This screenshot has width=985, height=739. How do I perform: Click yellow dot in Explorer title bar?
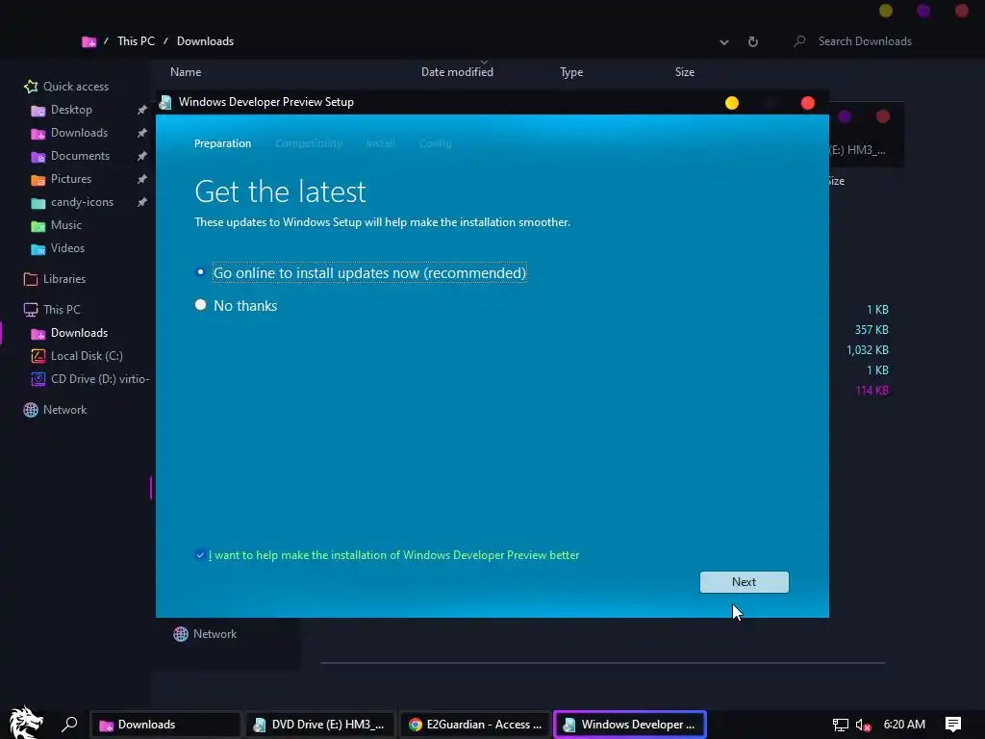coord(886,11)
